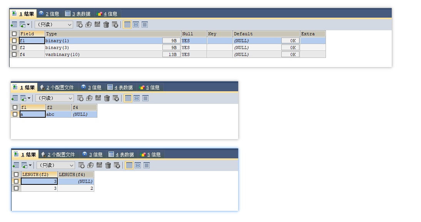The width and height of the screenshot is (421, 222).
Task: Toggle header checkbox beside LENGTH(f2) column
Action: click(x=16, y=174)
